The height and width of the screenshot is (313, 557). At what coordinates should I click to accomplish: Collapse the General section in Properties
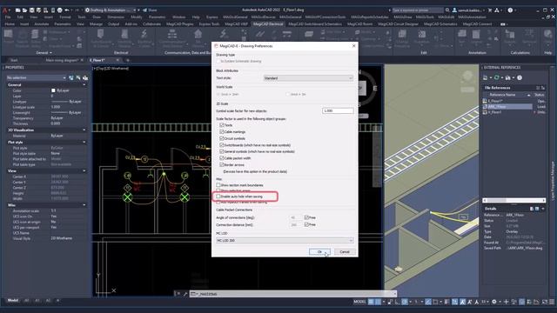(84, 85)
